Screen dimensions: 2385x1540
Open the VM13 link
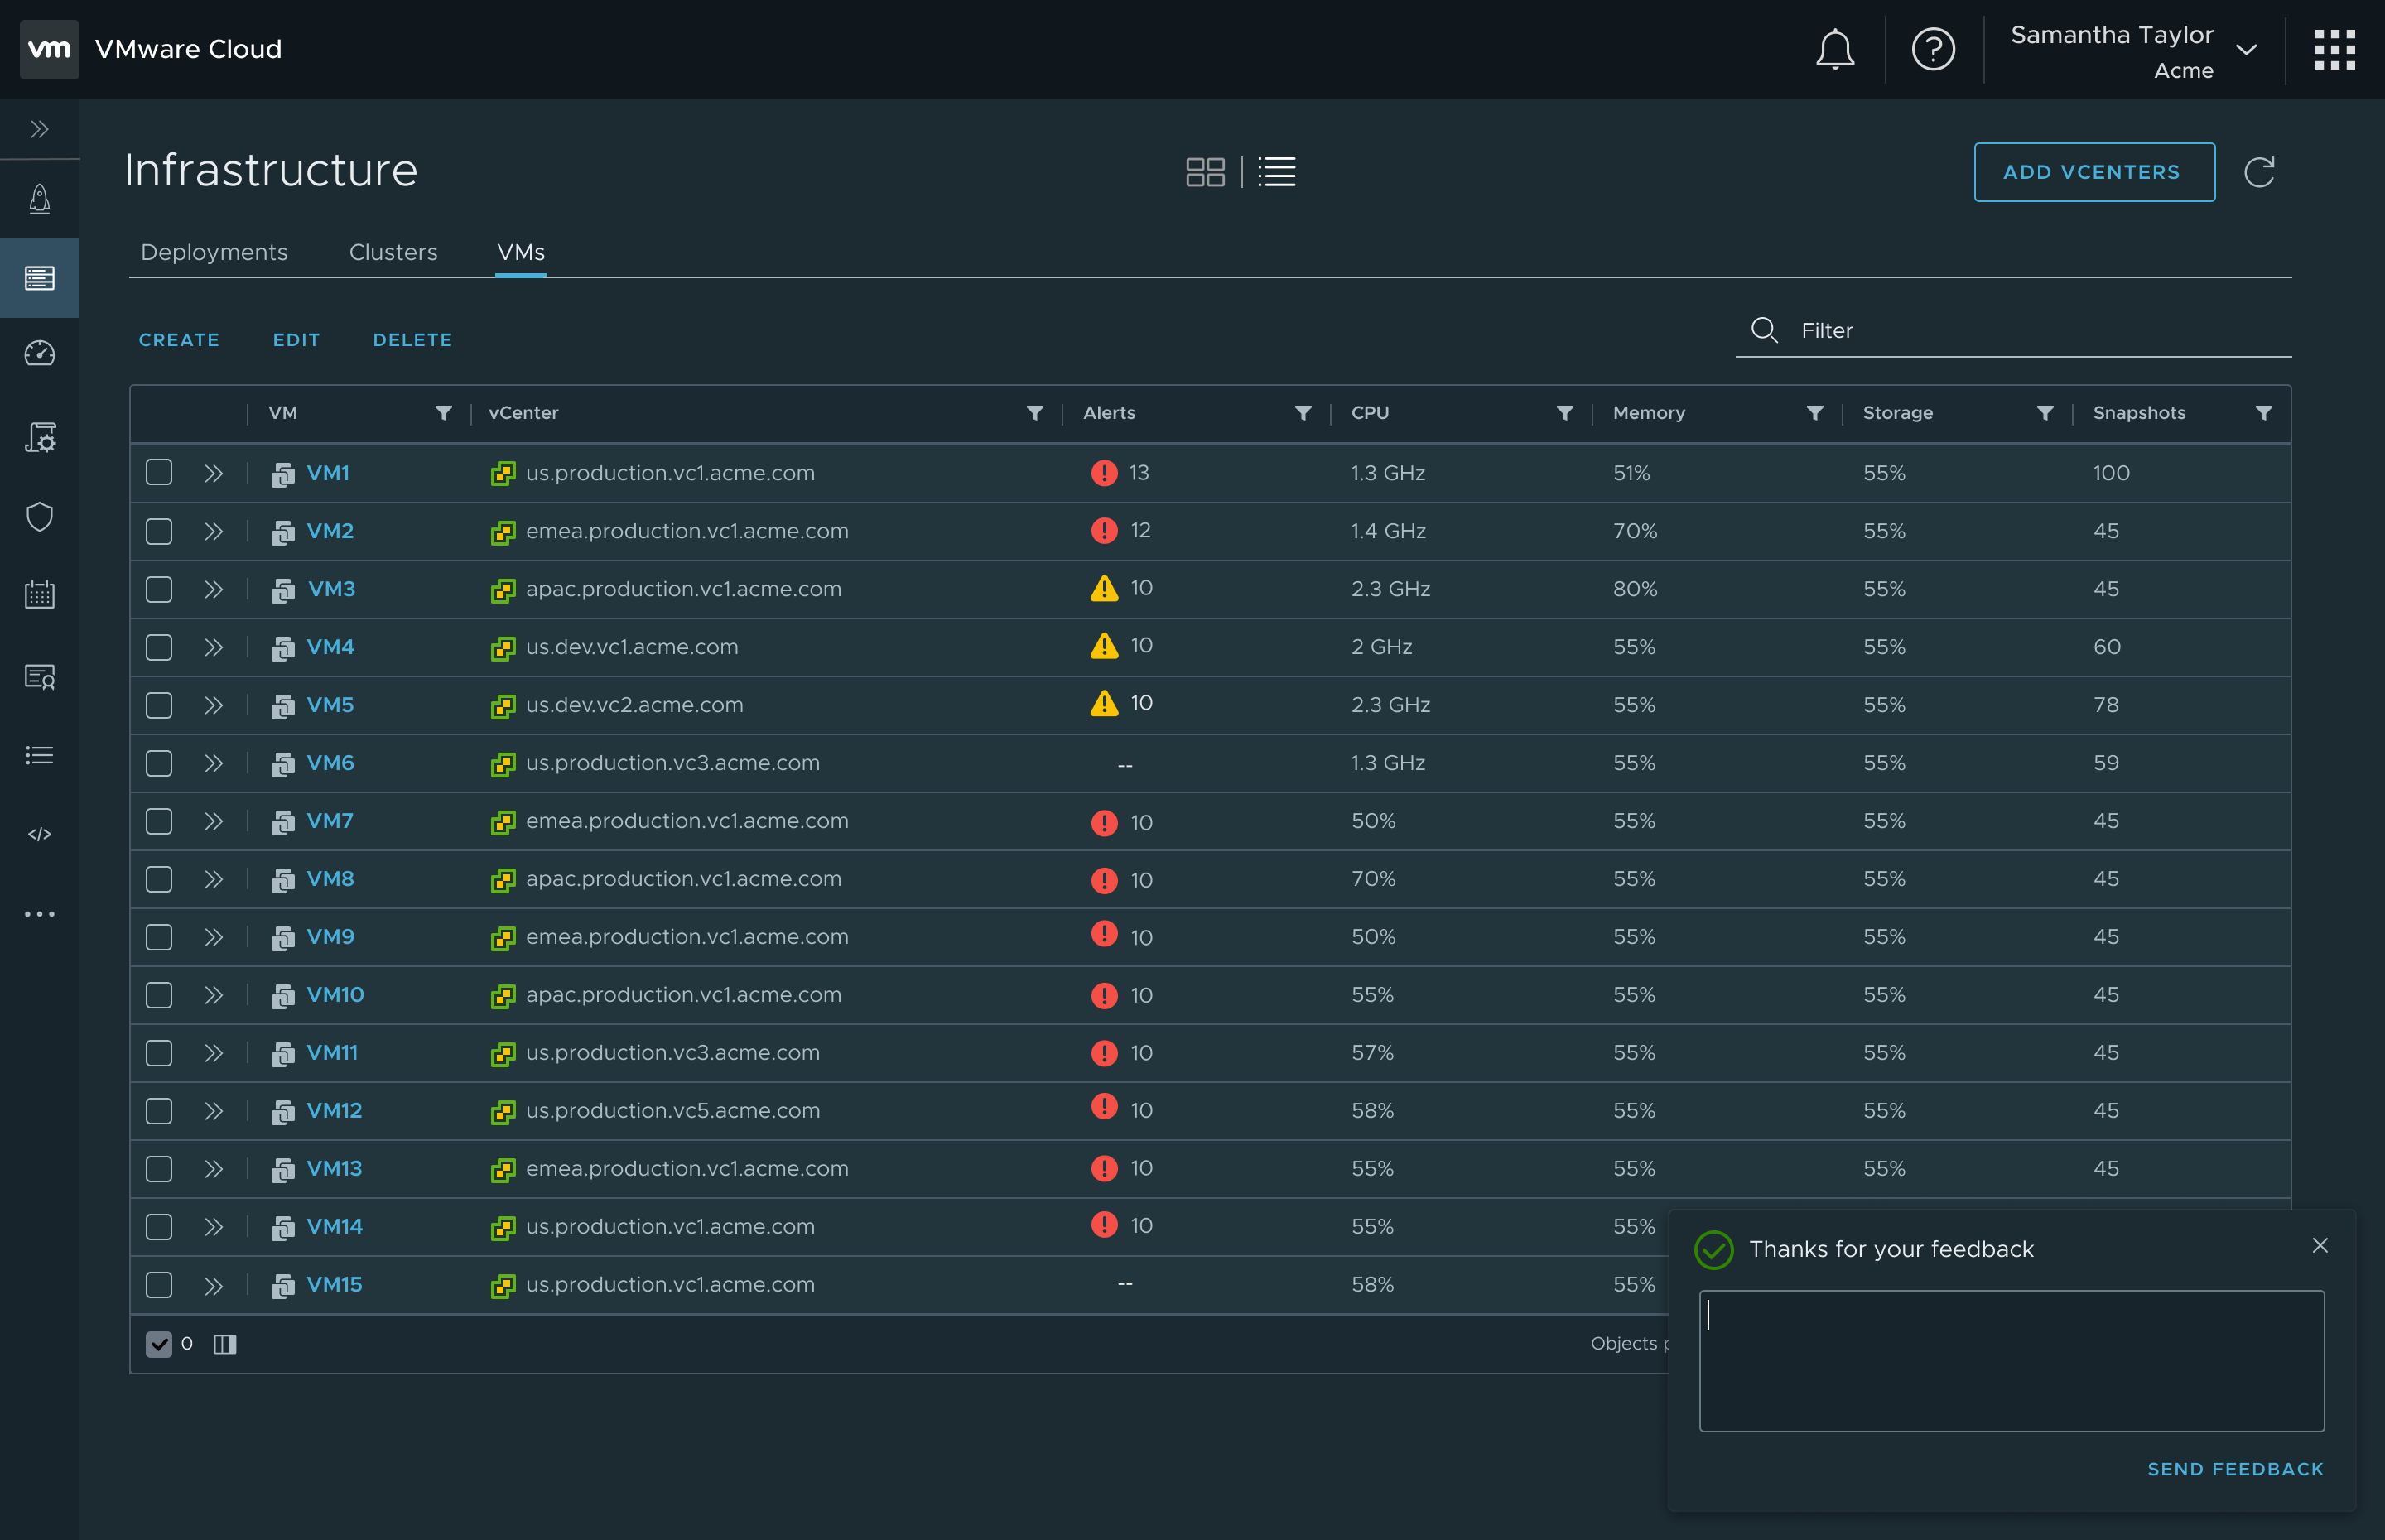point(334,1168)
